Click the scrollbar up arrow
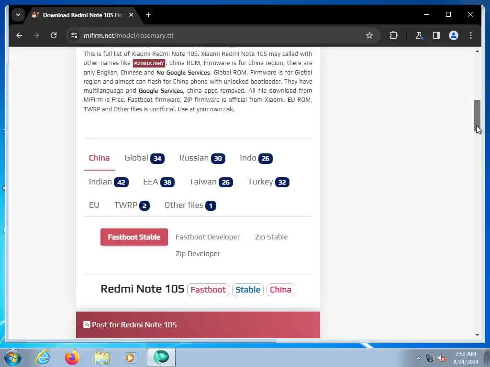Screen dimensions: 490x367 click(x=477, y=51)
